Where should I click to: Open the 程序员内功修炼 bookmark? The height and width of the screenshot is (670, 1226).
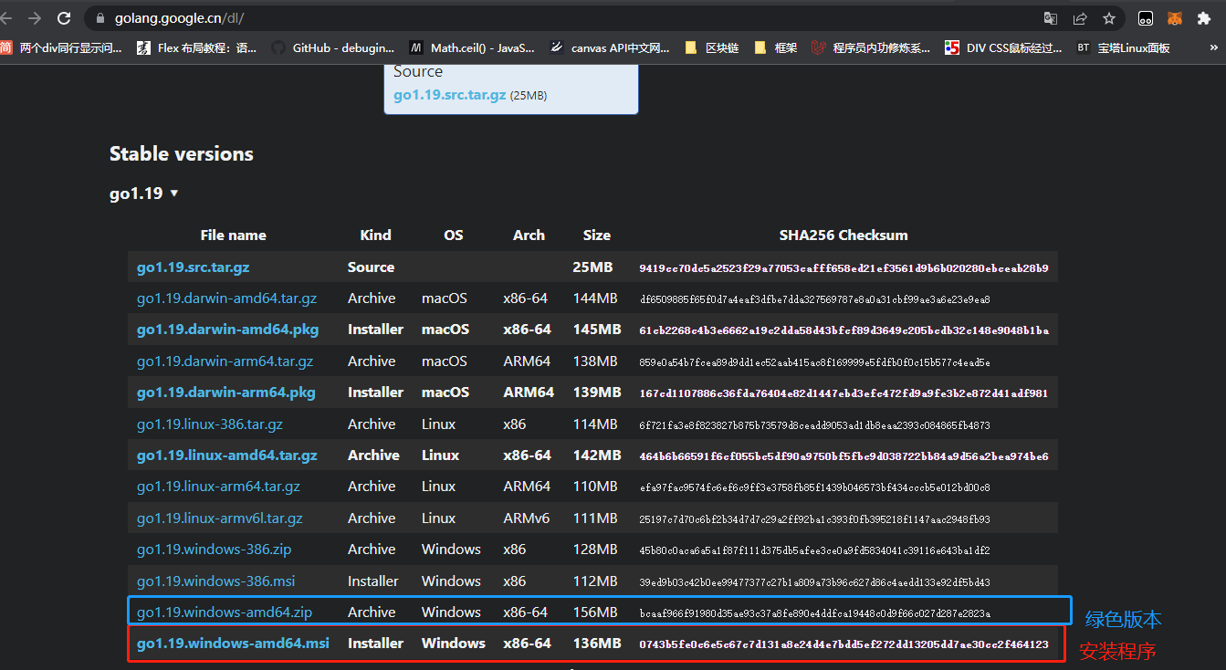[x=872, y=47]
